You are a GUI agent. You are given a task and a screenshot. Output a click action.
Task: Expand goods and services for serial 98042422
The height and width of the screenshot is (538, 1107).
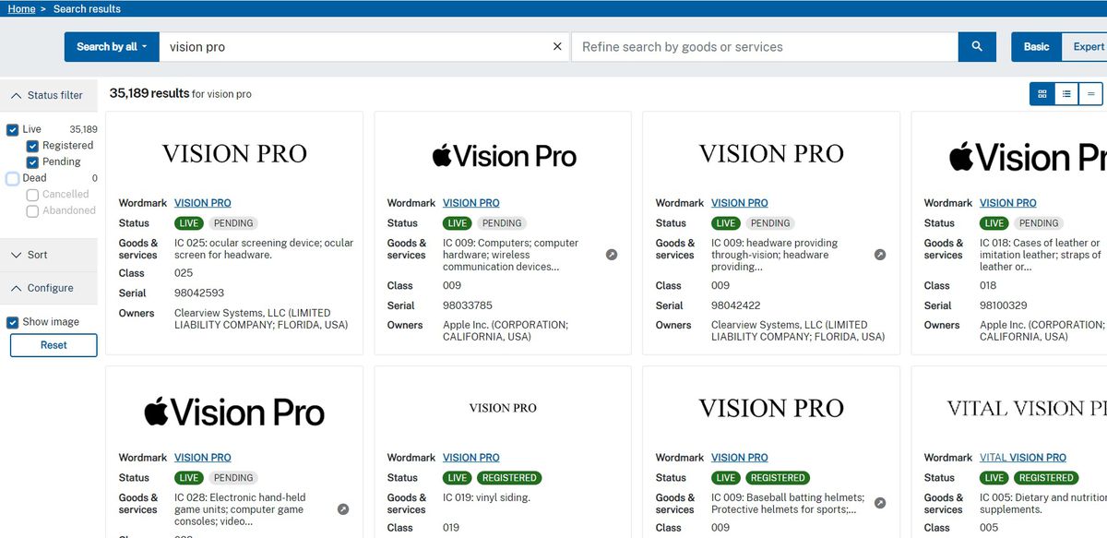(880, 255)
